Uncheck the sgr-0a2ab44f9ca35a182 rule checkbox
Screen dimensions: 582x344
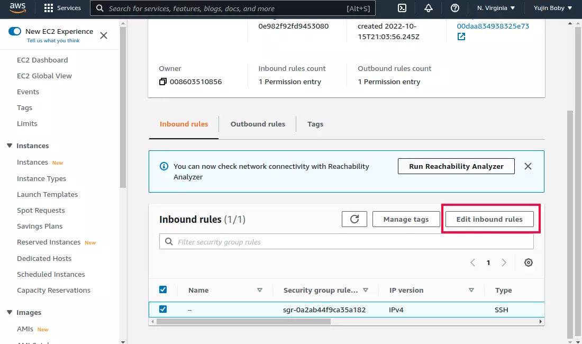pyautogui.click(x=163, y=309)
